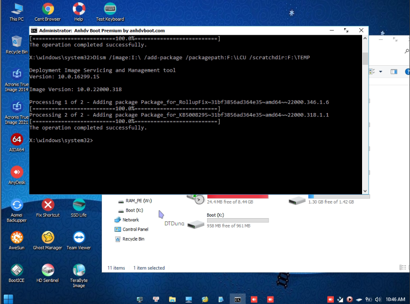Select Acronis True Image 2021 icon

coord(16,113)
